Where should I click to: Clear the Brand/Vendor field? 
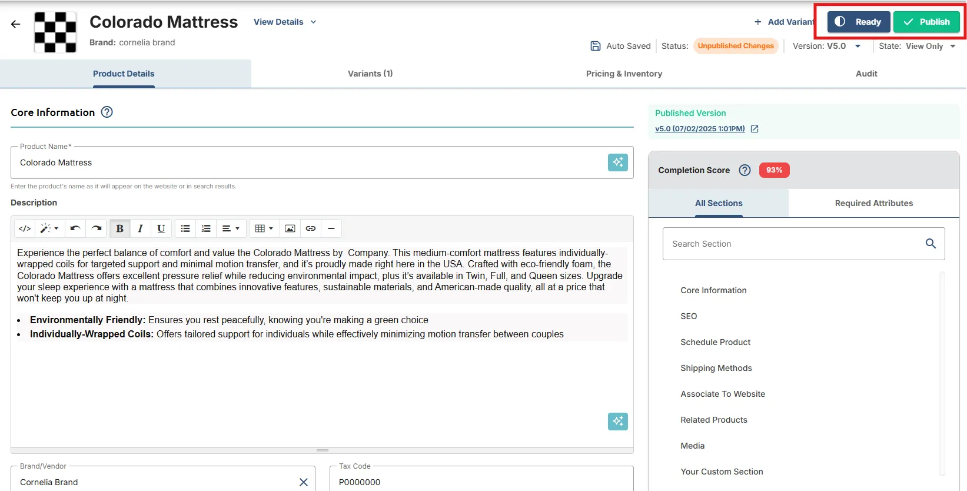304,482
